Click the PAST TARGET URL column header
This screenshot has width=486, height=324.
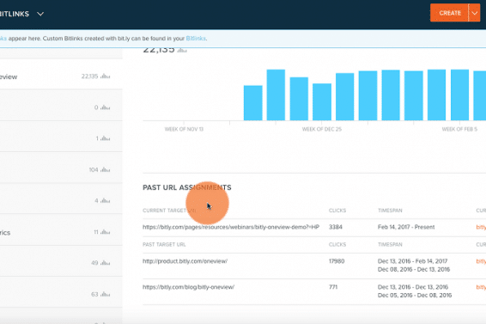tap(164, 245)
